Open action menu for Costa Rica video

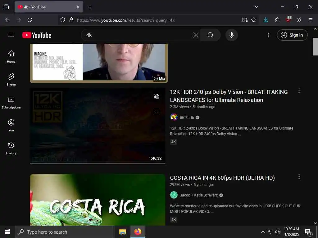299,177
